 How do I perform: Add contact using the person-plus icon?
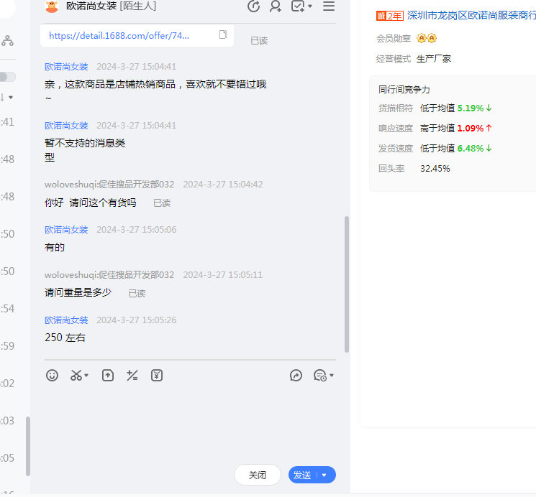pos(276,6)
